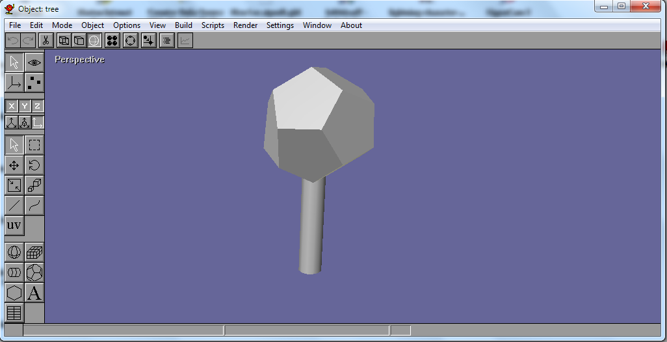Open the Build menu

(x=183, y=25)
